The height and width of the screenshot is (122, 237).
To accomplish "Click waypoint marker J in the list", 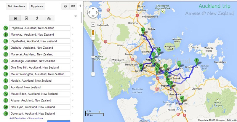I will 6,87.
